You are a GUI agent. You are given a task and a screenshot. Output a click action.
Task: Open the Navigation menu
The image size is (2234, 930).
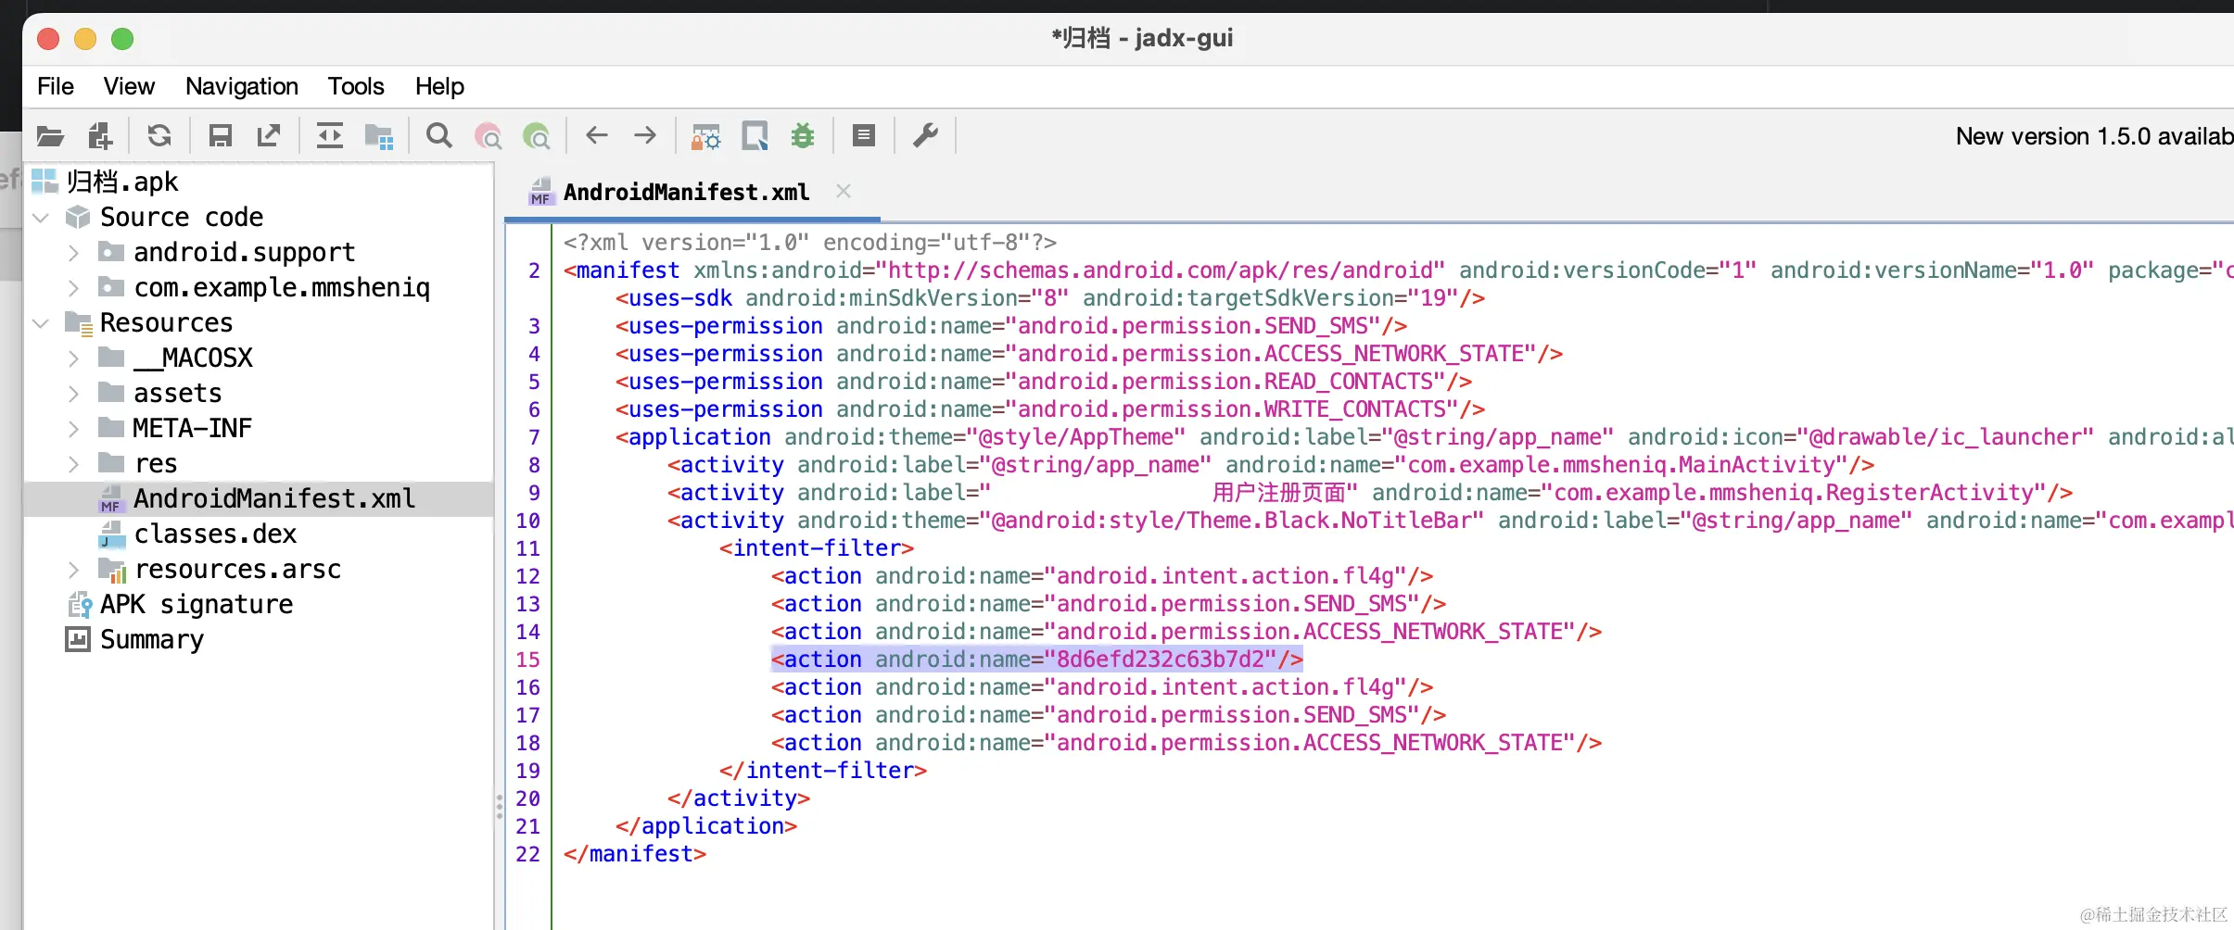(242, 86)
